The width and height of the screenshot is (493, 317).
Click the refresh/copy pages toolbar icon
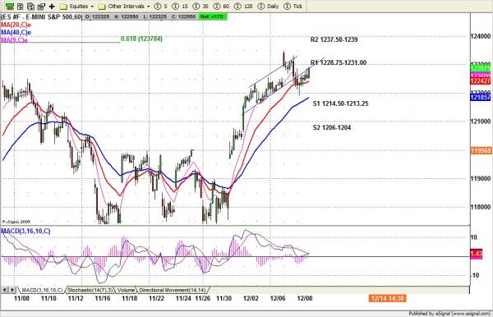(x=30, y=6)
